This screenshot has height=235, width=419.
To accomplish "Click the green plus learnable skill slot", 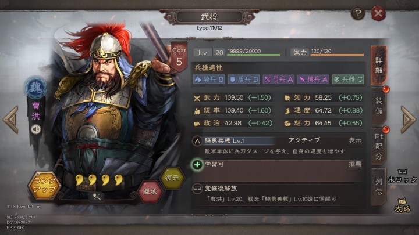I will point(197,165).
